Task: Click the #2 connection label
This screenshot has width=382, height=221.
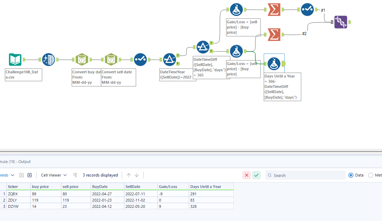Action: click(304, 34)
